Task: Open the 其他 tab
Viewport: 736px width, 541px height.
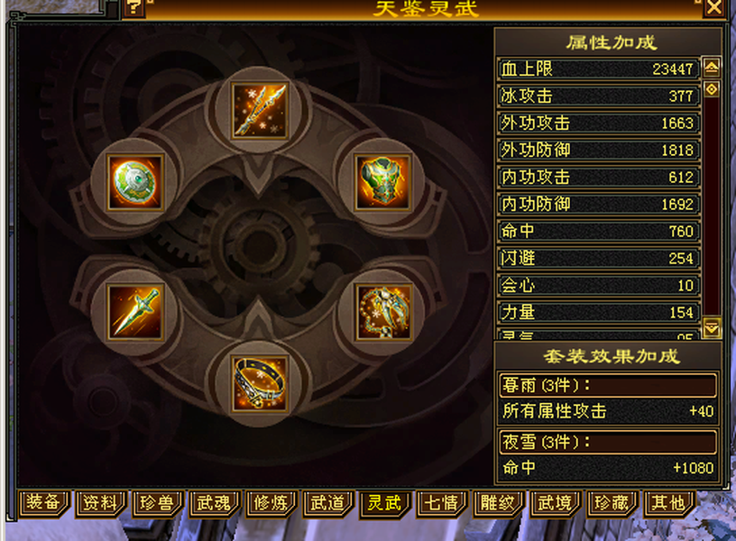Action: tap(669, 503)
